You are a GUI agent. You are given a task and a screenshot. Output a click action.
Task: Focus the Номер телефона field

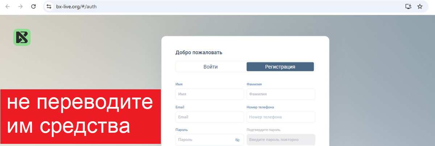pos(281,117)
